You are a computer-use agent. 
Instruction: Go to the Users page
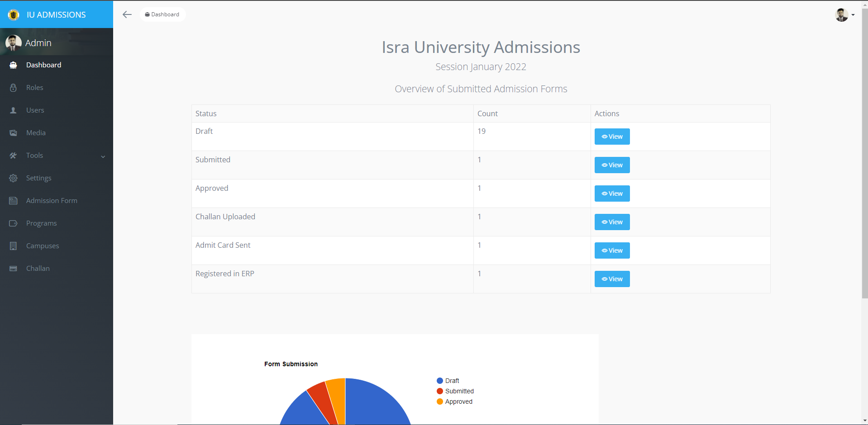point(57,110)
